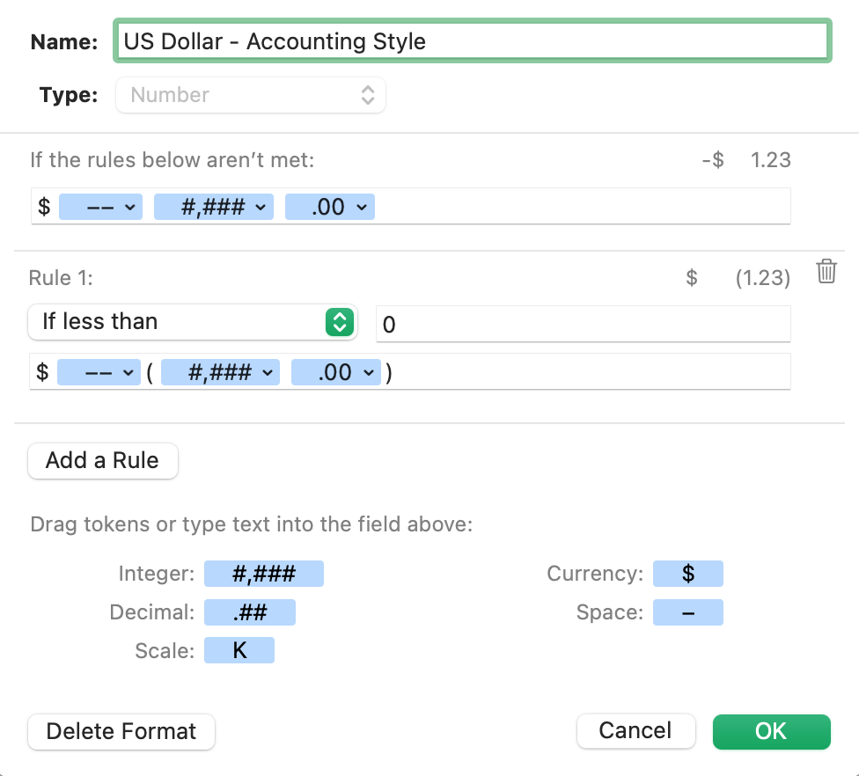859x776 pixels.
Task: Click the Name text field
Action: (x=472, y=41)
